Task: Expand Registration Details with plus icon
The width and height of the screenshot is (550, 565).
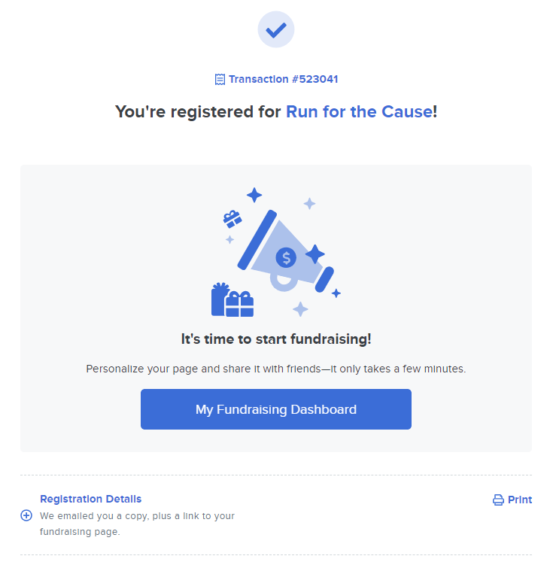Action: 26,515
